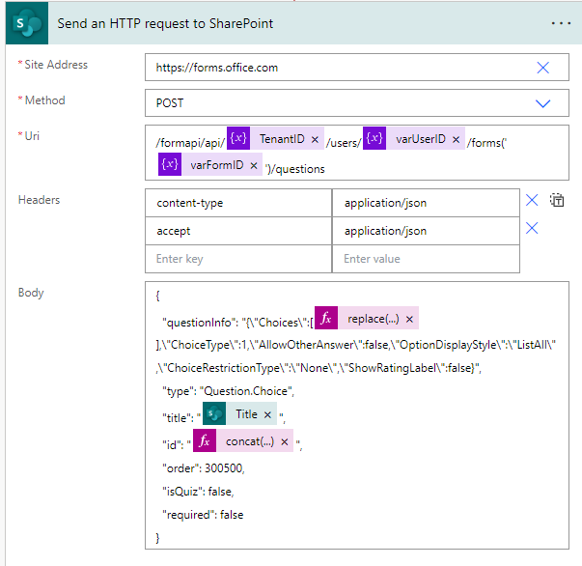This screenshot has width=582, height=566.
Task: Click the replace(...) expression fx icon
Action: point(326,318)
